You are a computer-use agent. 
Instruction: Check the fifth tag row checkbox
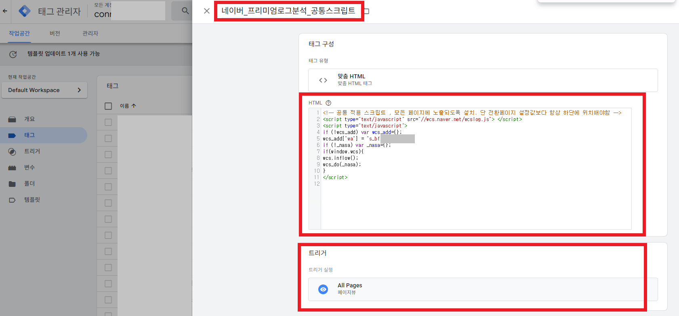click(x=108, y=187)
